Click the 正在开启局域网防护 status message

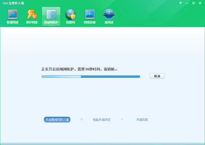coord(79,69)
